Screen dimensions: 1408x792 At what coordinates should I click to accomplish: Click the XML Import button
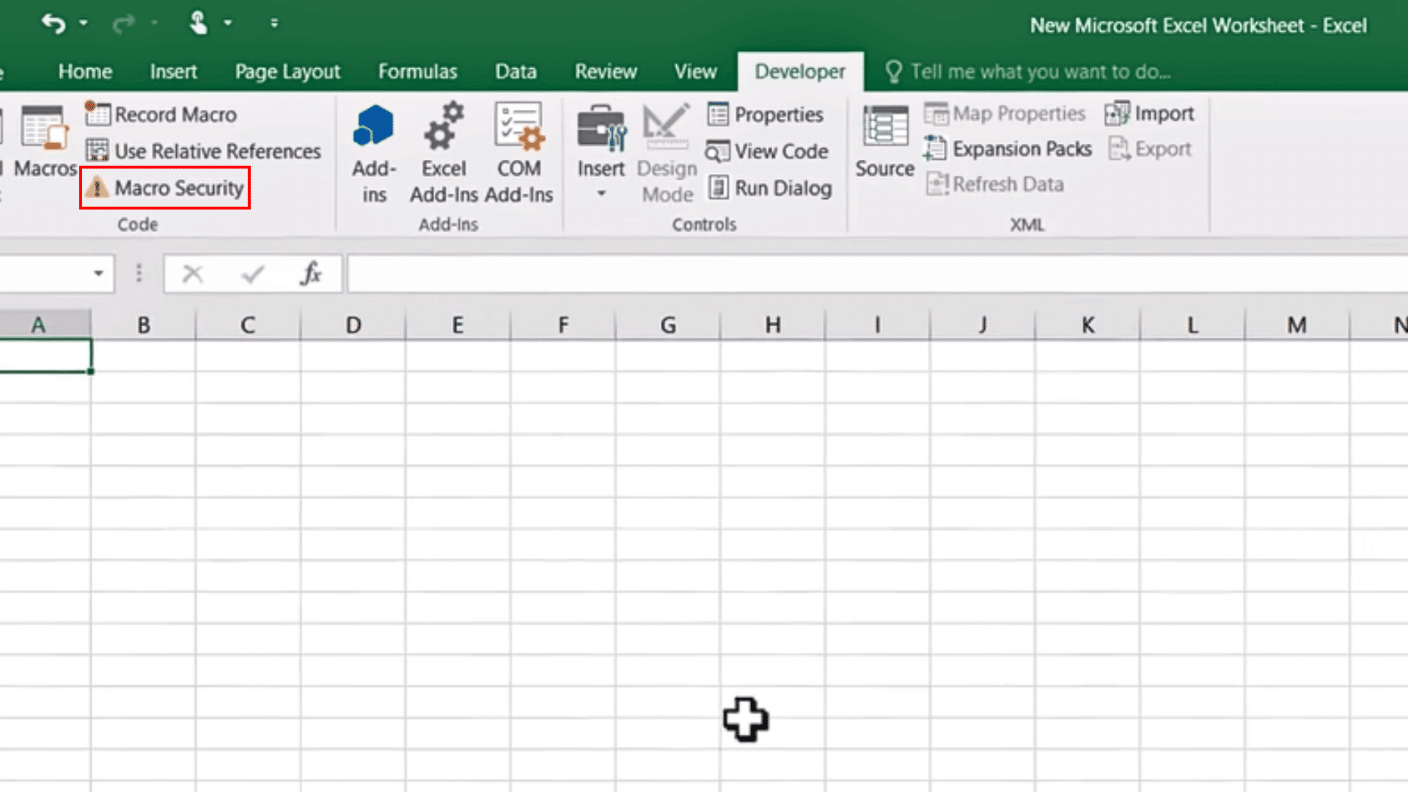[x=1149, y=114]
